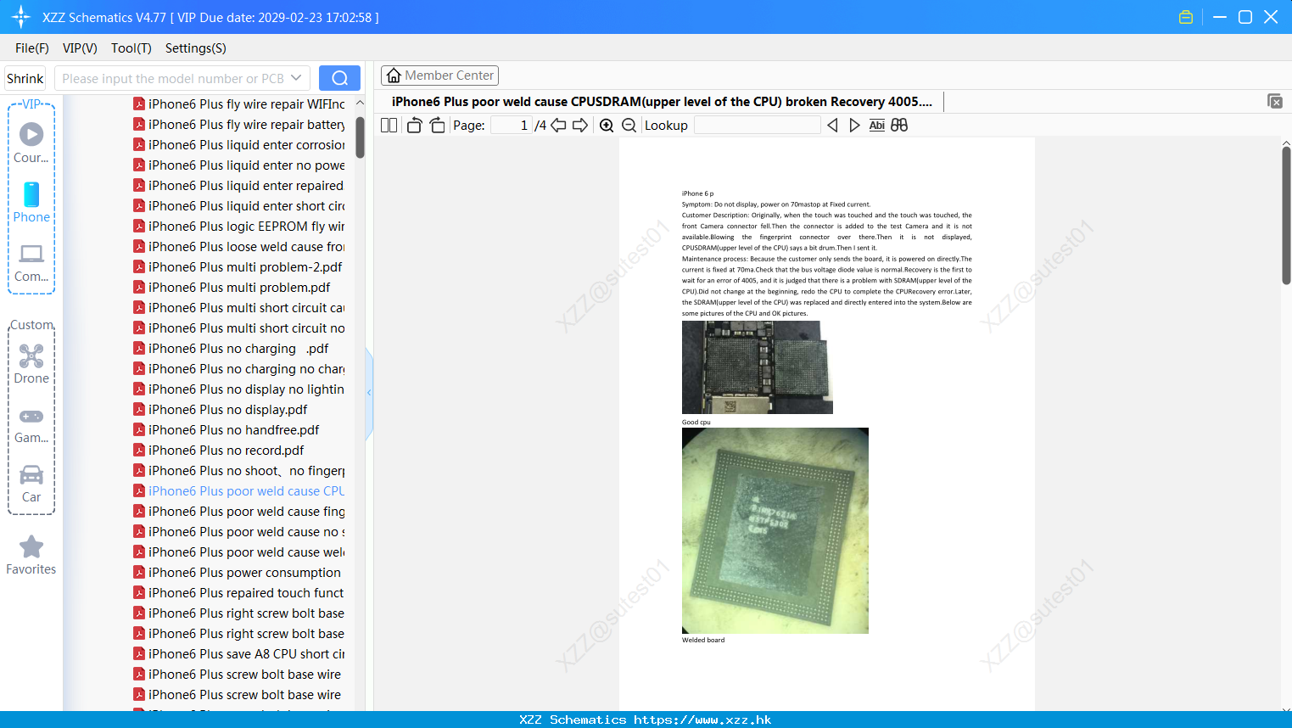This screenshot has width=1292, height=728.
Task: Open Favorites
Action: point(31,556)
